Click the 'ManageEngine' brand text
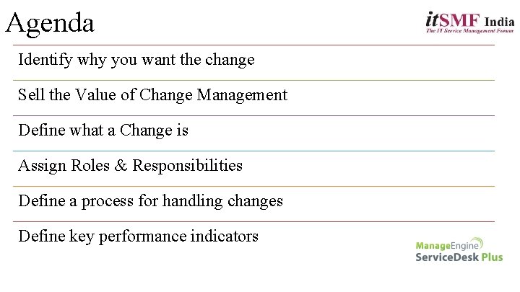Image resolution: width=520 pixels, height=292 pixels. (447, 246)
